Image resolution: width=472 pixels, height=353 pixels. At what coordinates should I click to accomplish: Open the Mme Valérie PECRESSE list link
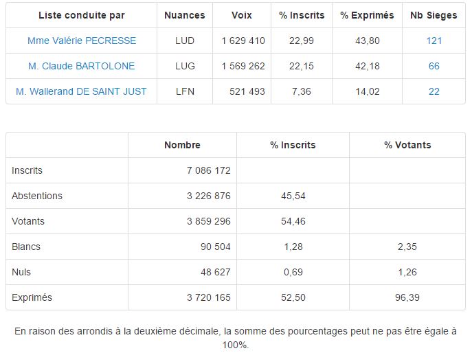coord(82,41)
